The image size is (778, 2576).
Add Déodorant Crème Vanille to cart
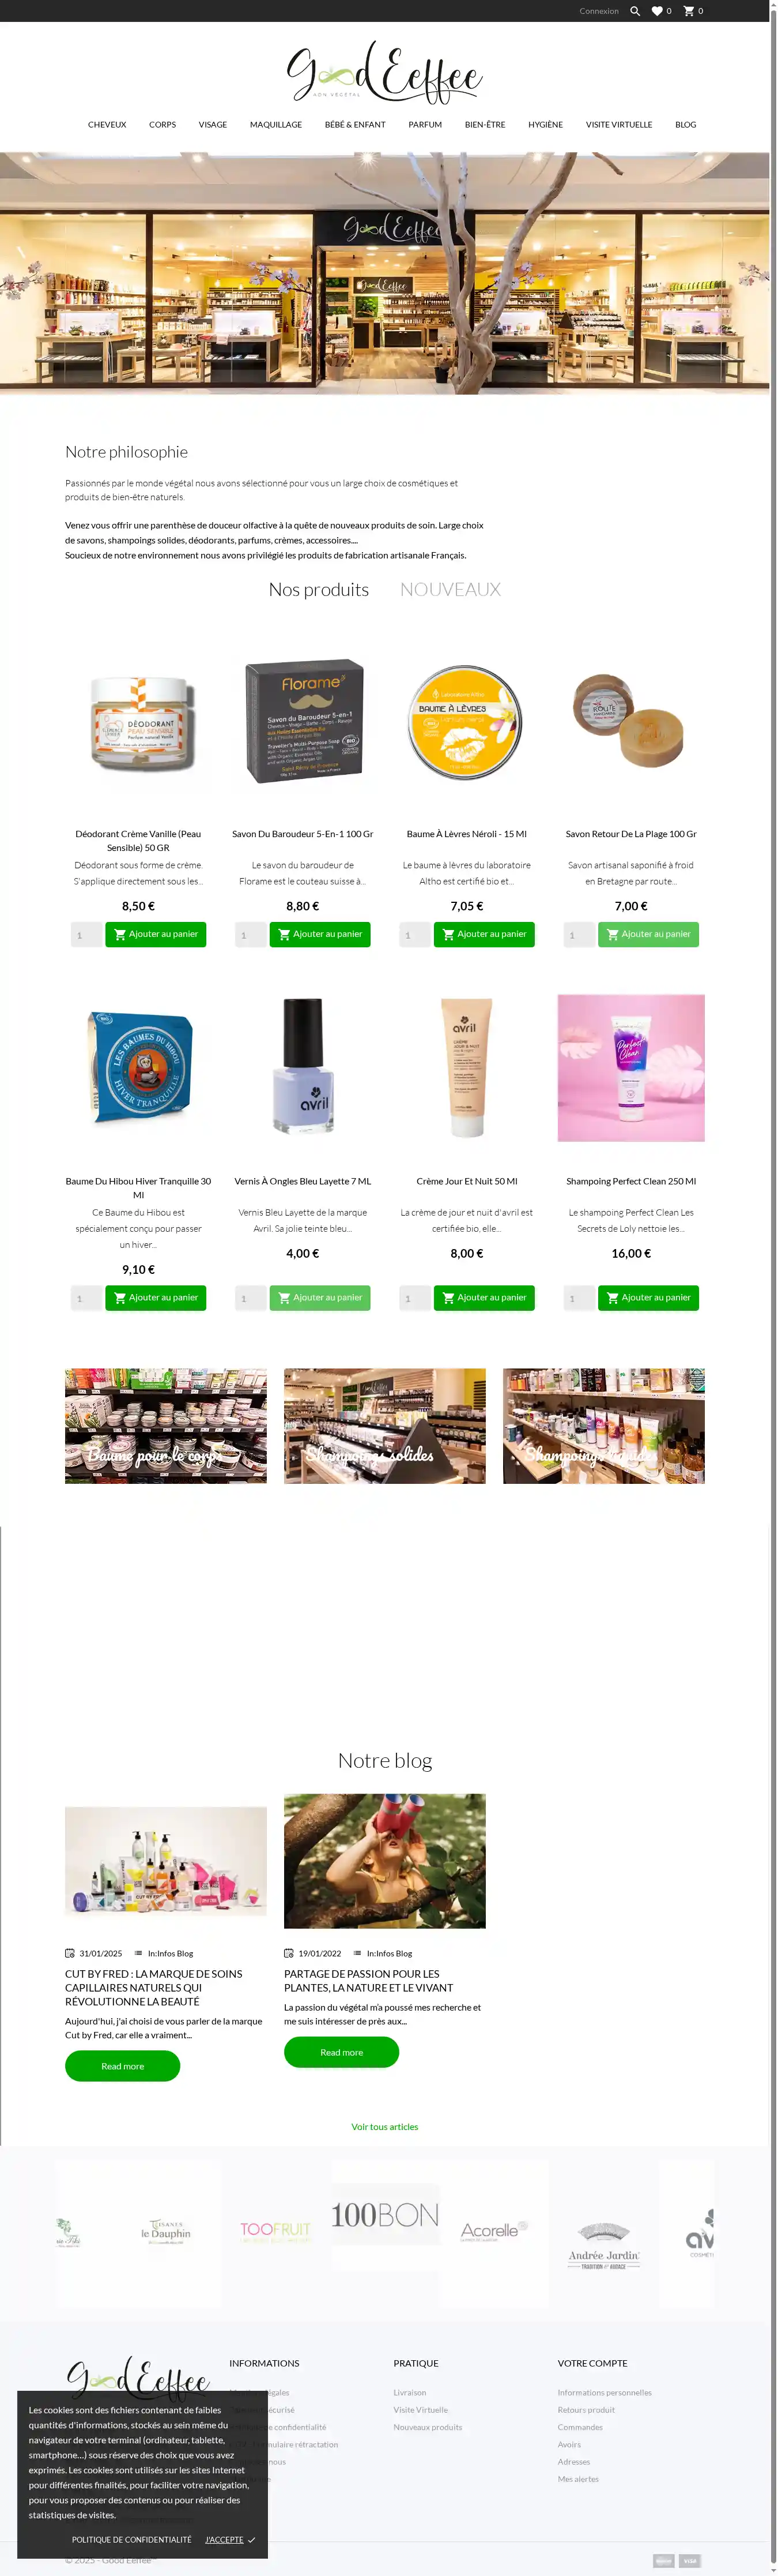[156, 934]
